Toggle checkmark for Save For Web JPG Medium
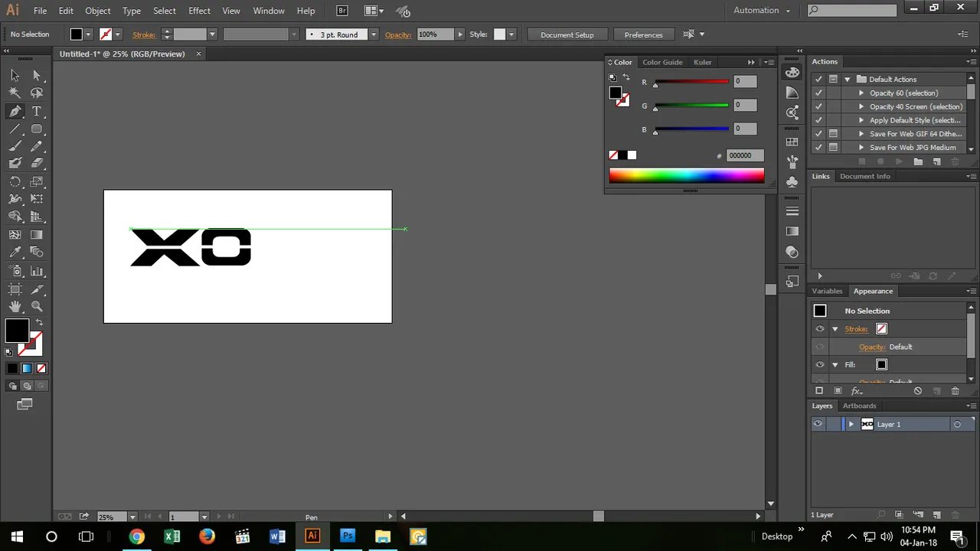This screenshot has height=551, width=980. [818, 148]
